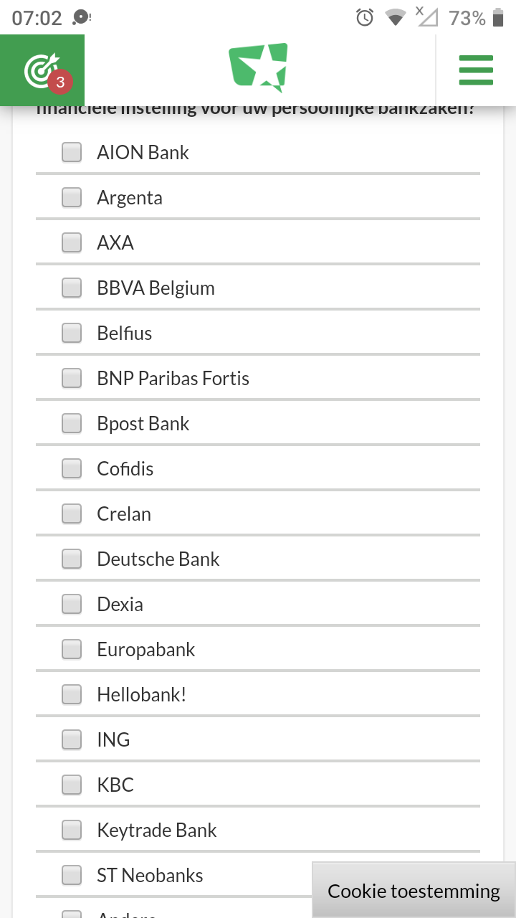Tick BNP Paribas Fortis
Screen dimensions: 516x918
72,378
